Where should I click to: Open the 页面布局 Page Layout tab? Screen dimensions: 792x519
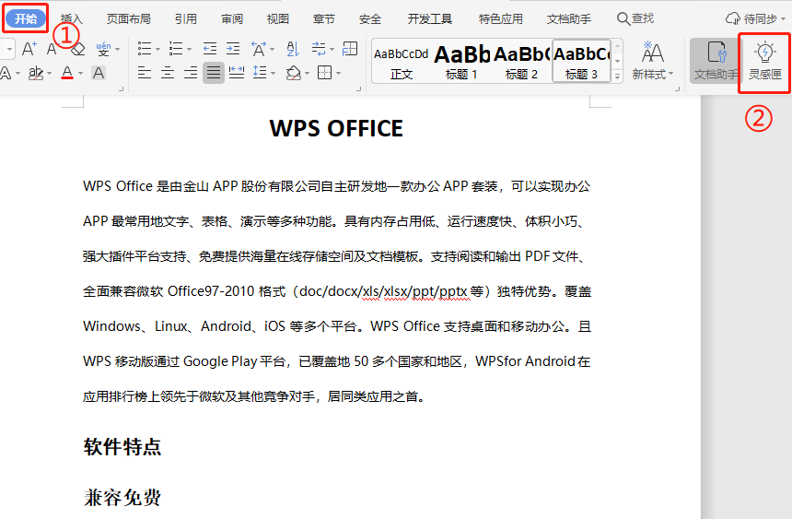[128, 18]
